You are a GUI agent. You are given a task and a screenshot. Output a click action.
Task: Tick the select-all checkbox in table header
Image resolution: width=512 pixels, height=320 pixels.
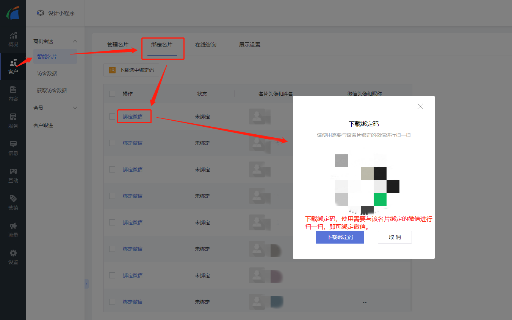112,94
